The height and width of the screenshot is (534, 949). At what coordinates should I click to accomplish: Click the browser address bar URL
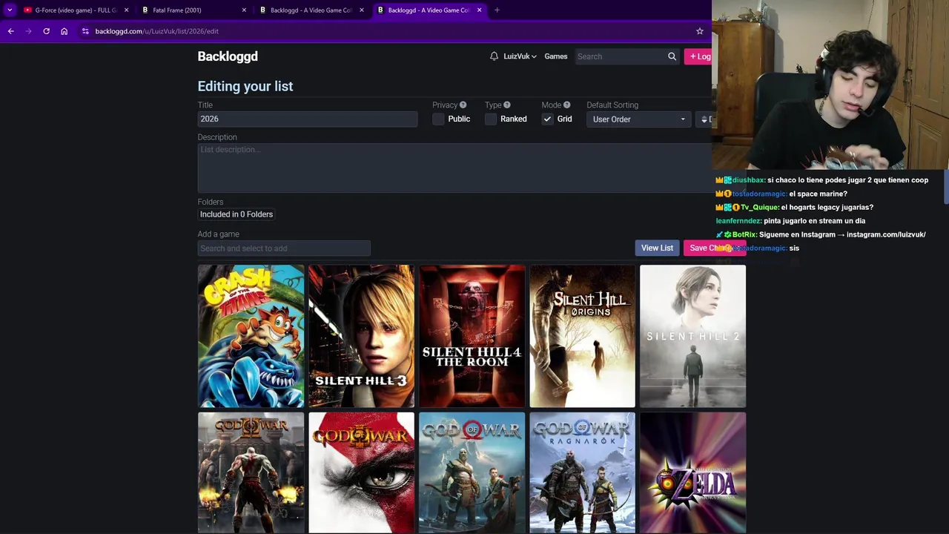[x=157, y=31]
